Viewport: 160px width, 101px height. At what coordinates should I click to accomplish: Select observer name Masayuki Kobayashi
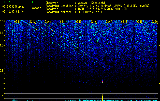91,3
